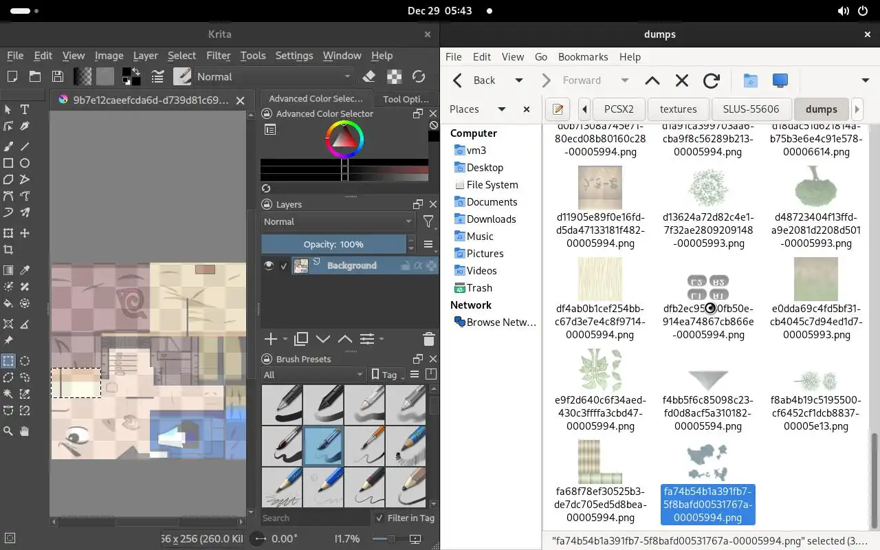
Task: Toggle the Background layer checkbox
Action: click(284, 266)
